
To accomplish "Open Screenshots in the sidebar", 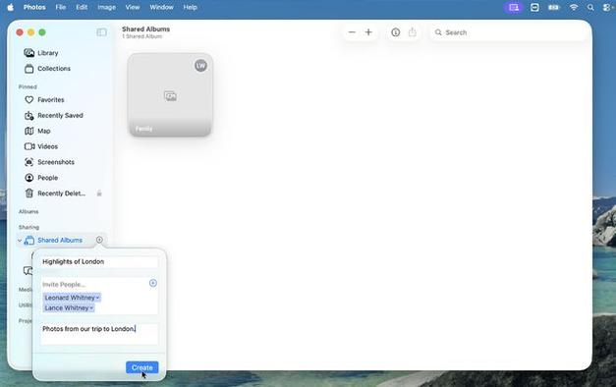I will pyautogui.click(x=49, y=162).
